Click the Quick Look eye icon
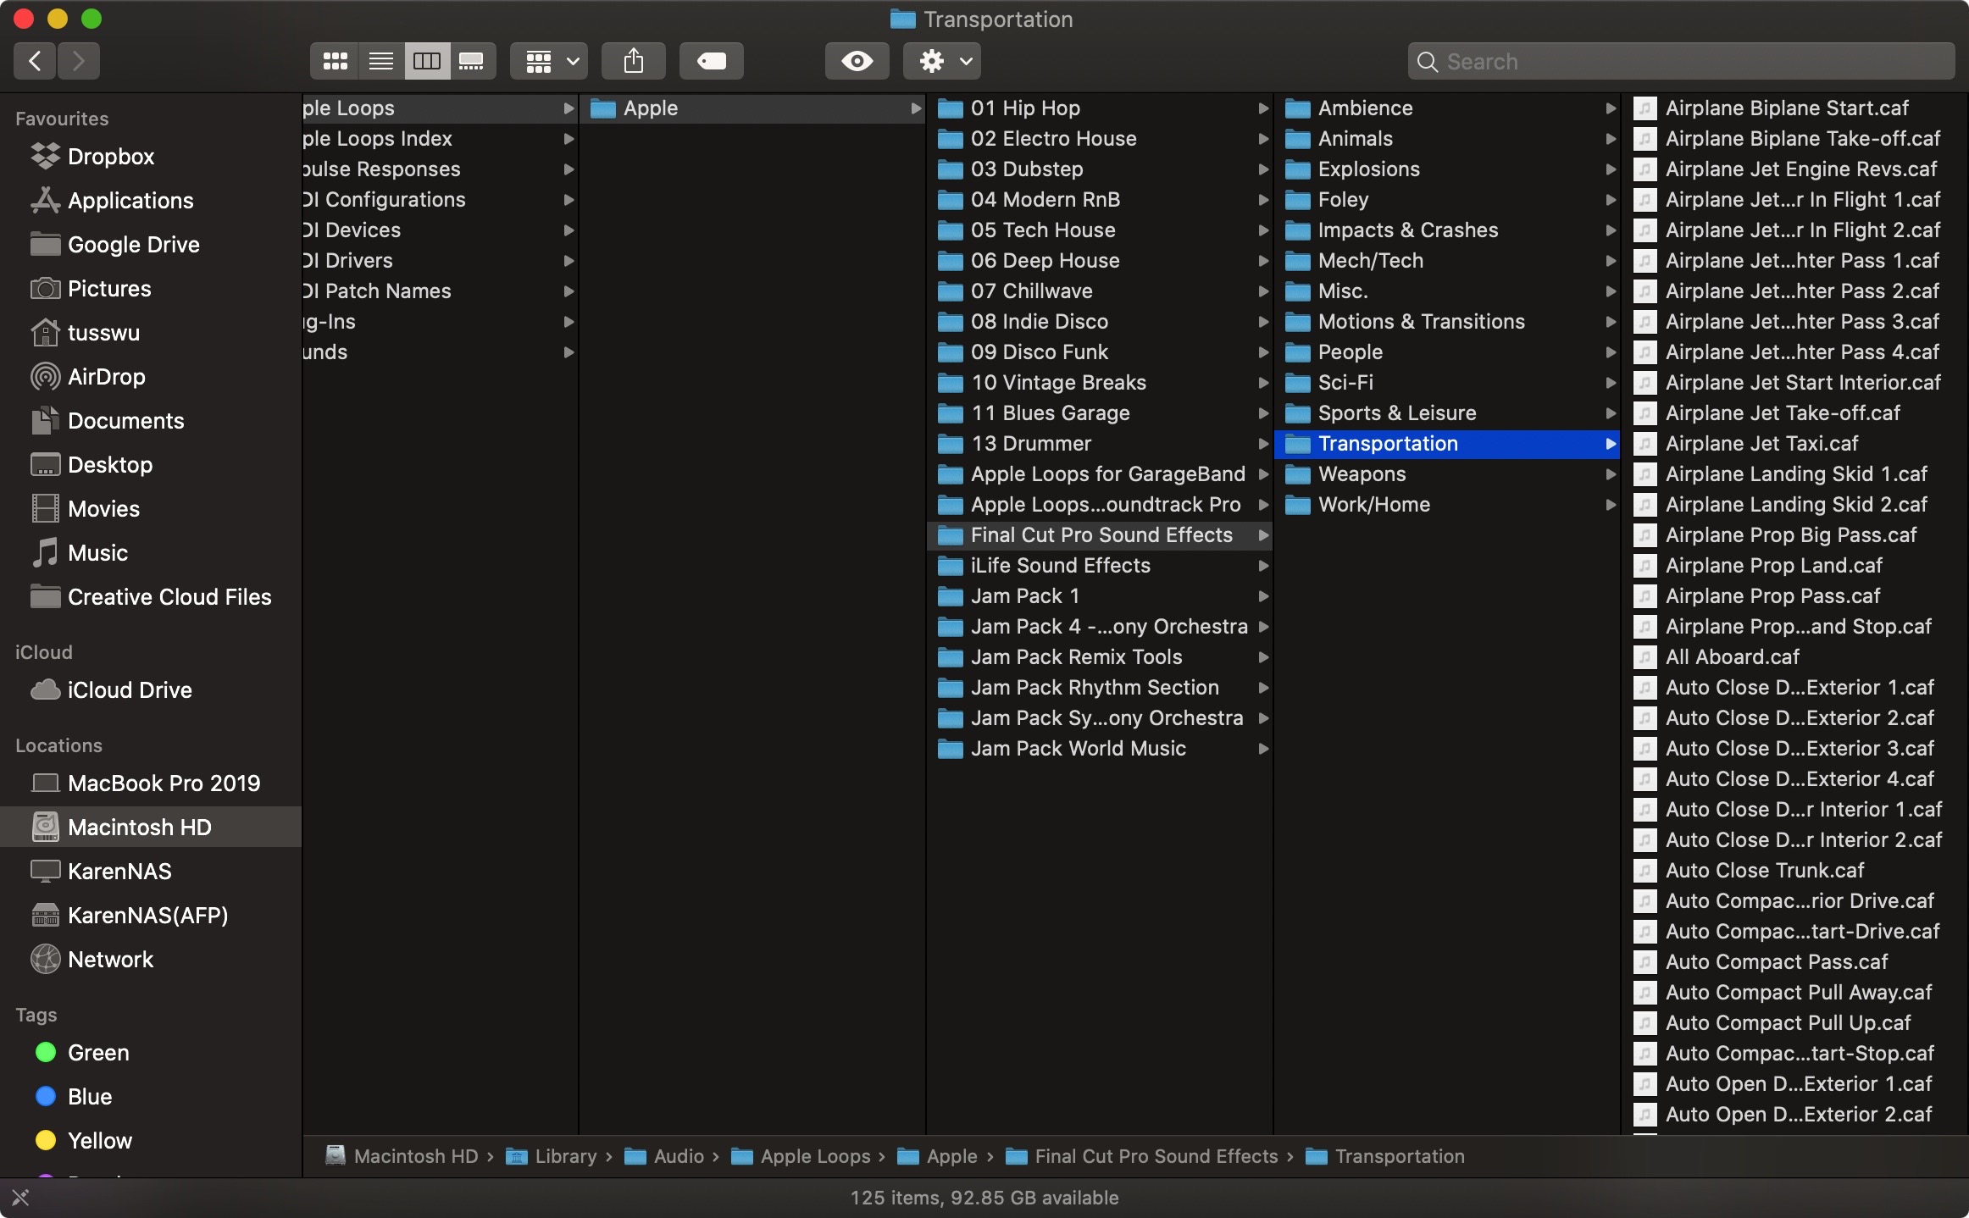Viewport: 1969px width, 1218px height. tap(857, 61)
